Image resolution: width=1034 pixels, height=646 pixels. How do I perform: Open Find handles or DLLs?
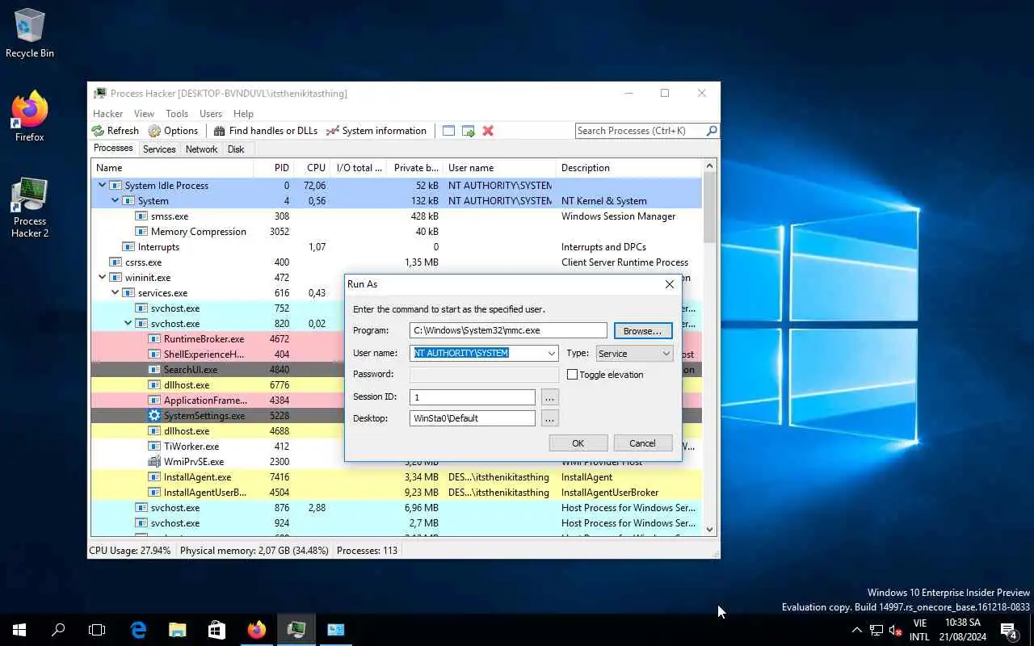point(266,131)
